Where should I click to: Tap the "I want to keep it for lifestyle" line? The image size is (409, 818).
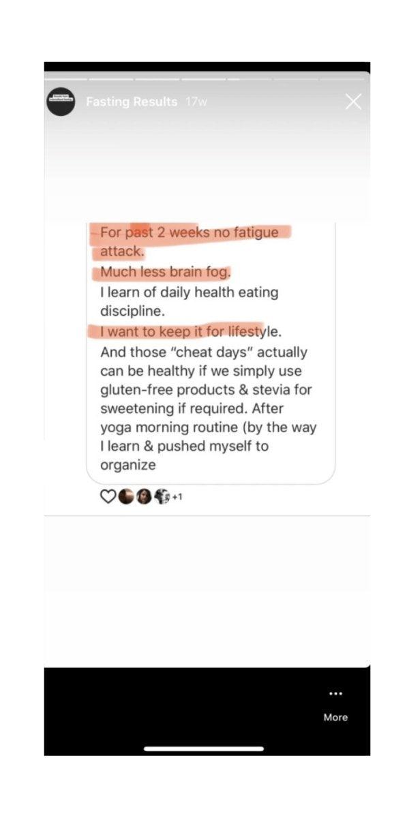[191, 332]
